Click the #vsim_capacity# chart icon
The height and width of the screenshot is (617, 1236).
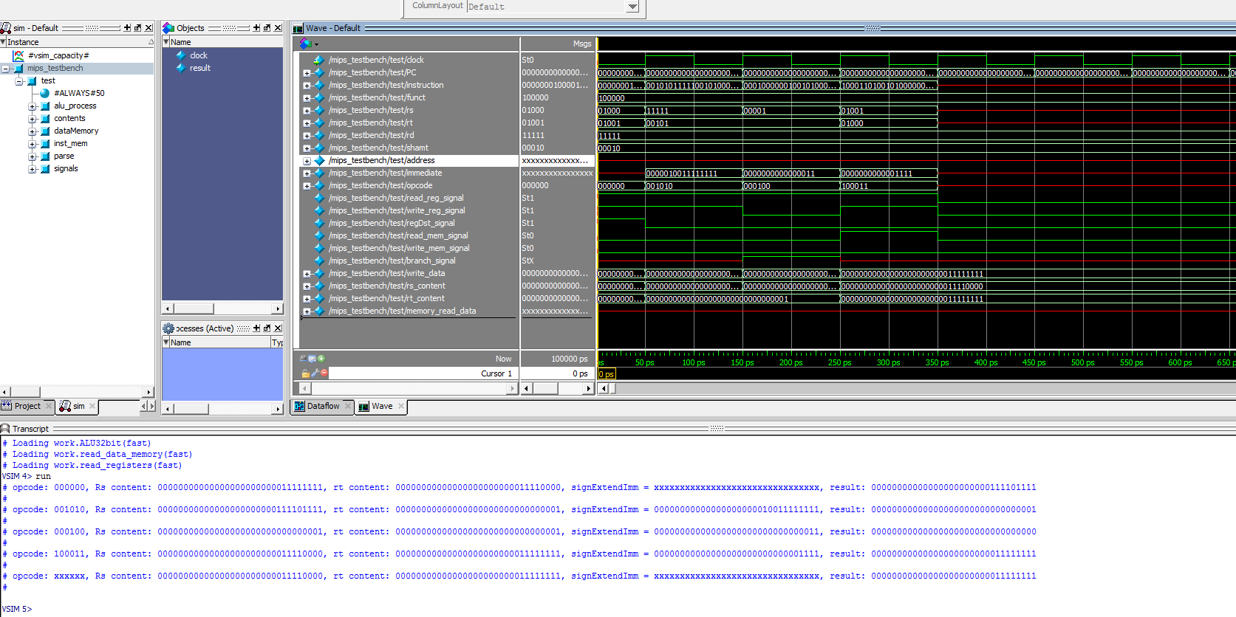pyautogui.click(x=18, y=55)
